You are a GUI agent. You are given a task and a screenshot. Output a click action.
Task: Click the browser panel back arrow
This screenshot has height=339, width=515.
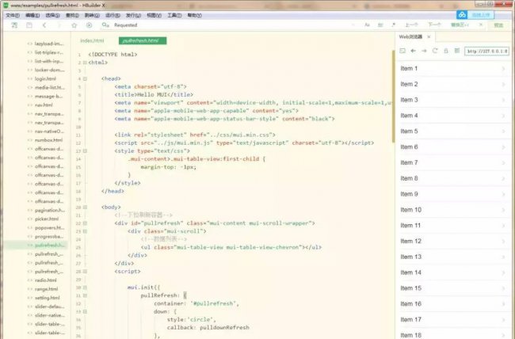413,51
